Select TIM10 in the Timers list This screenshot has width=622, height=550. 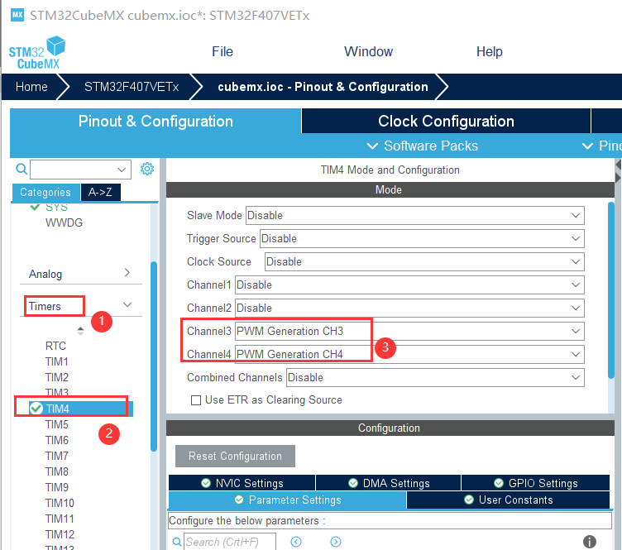pos(60,503)
